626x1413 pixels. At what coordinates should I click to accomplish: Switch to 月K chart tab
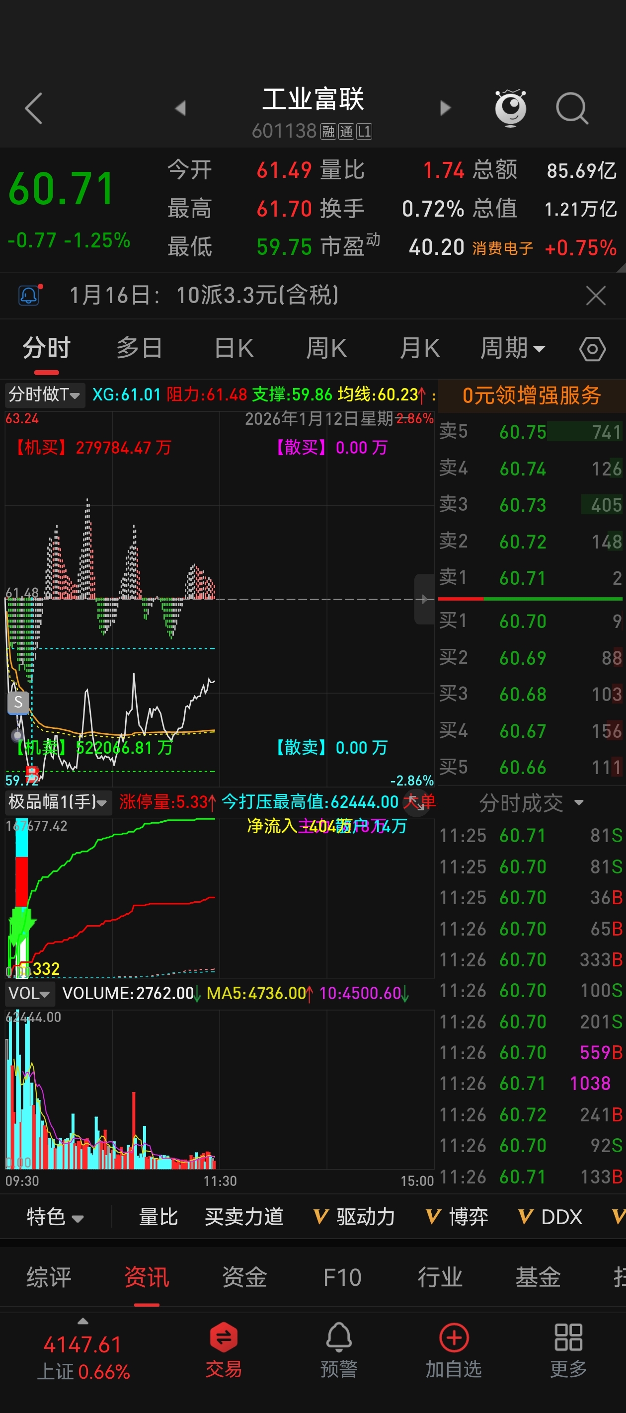coord(420,348)
